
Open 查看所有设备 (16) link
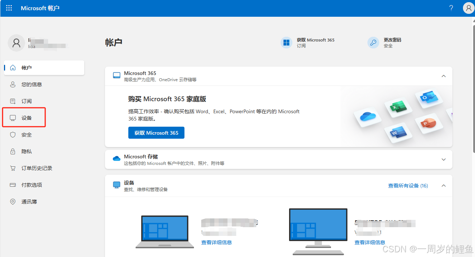point(408,186)
